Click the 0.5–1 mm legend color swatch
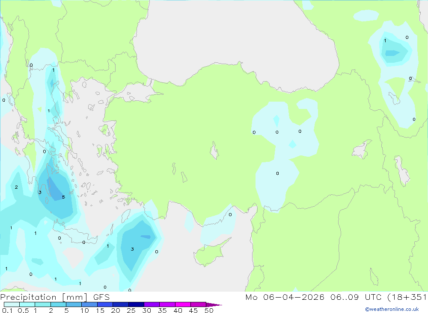Image resolution: width=428 pixels, height=313 pixels. click(x=27, y=304)
